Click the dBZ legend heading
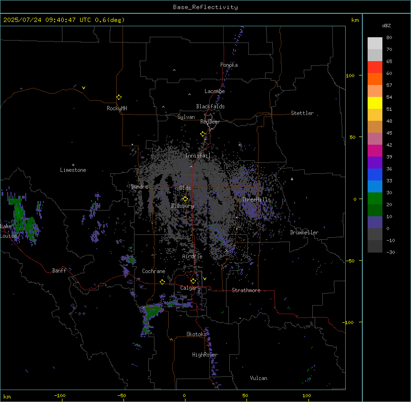The image size is (411, 402). [386, 25]
